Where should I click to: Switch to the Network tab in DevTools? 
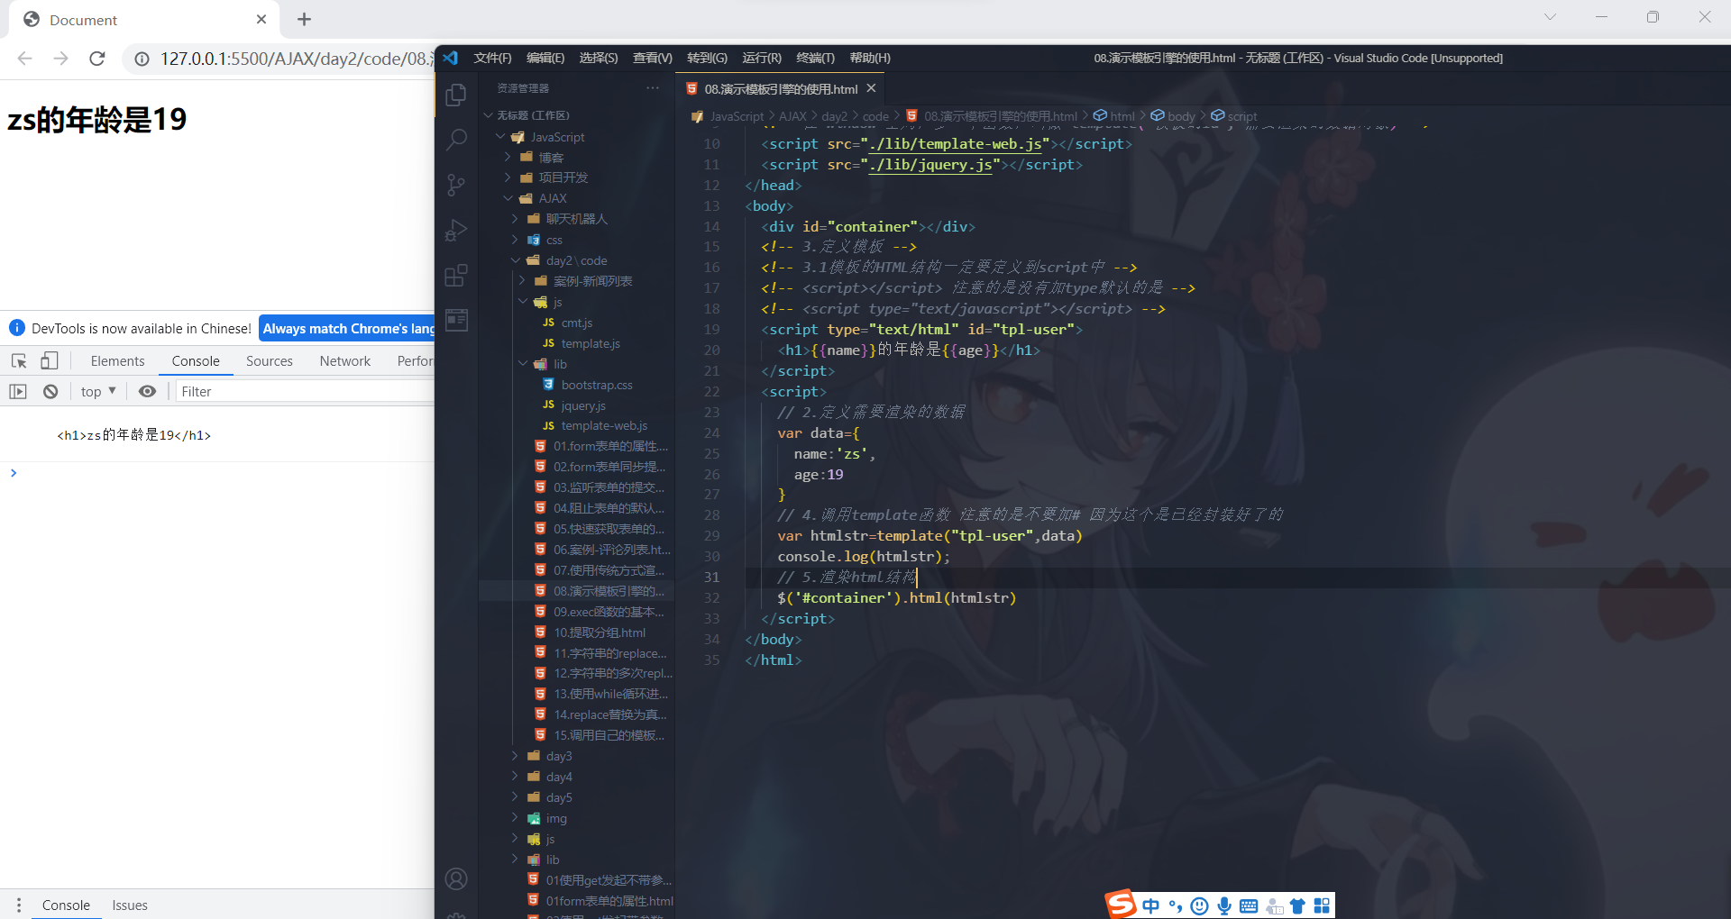(344, 360)
